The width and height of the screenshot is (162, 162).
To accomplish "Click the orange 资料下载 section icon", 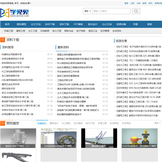I will (2, 40).
